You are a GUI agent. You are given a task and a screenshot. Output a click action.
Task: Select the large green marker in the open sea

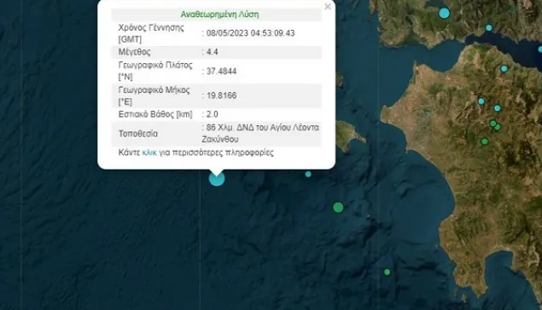coord(338,207)
